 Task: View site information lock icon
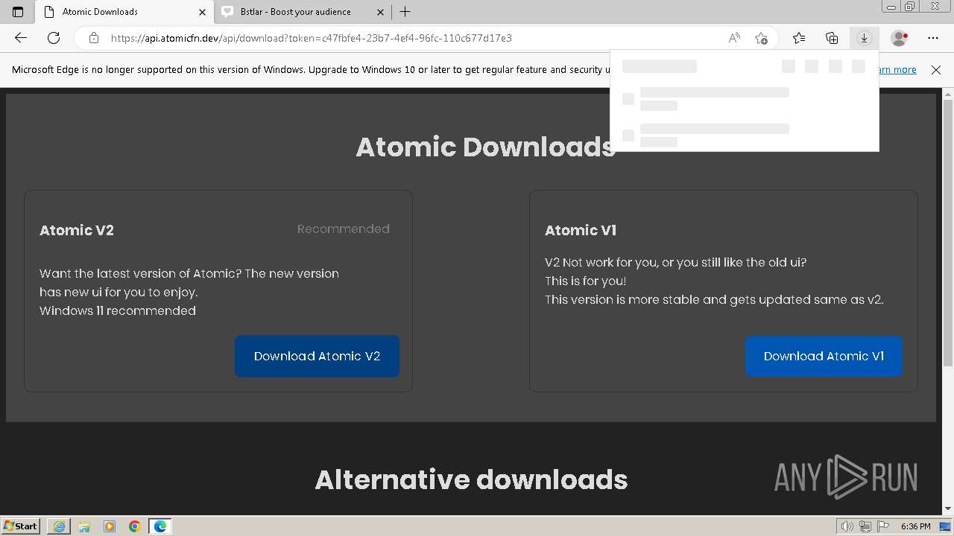pos(93,38)
